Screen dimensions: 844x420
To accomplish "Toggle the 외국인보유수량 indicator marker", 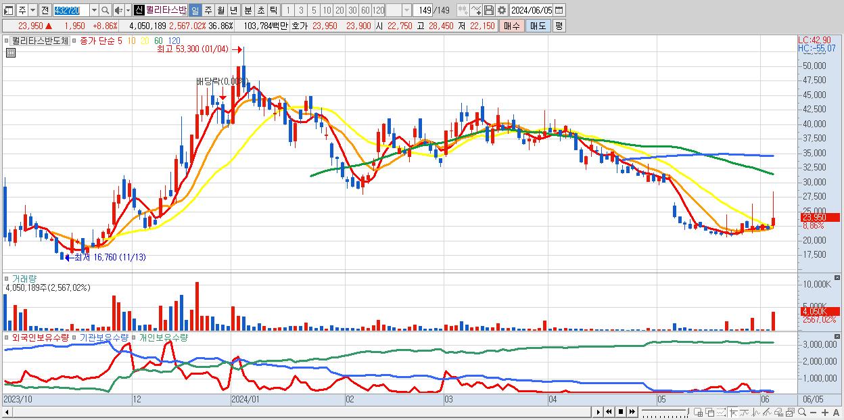I will click(x=7, y=337).
